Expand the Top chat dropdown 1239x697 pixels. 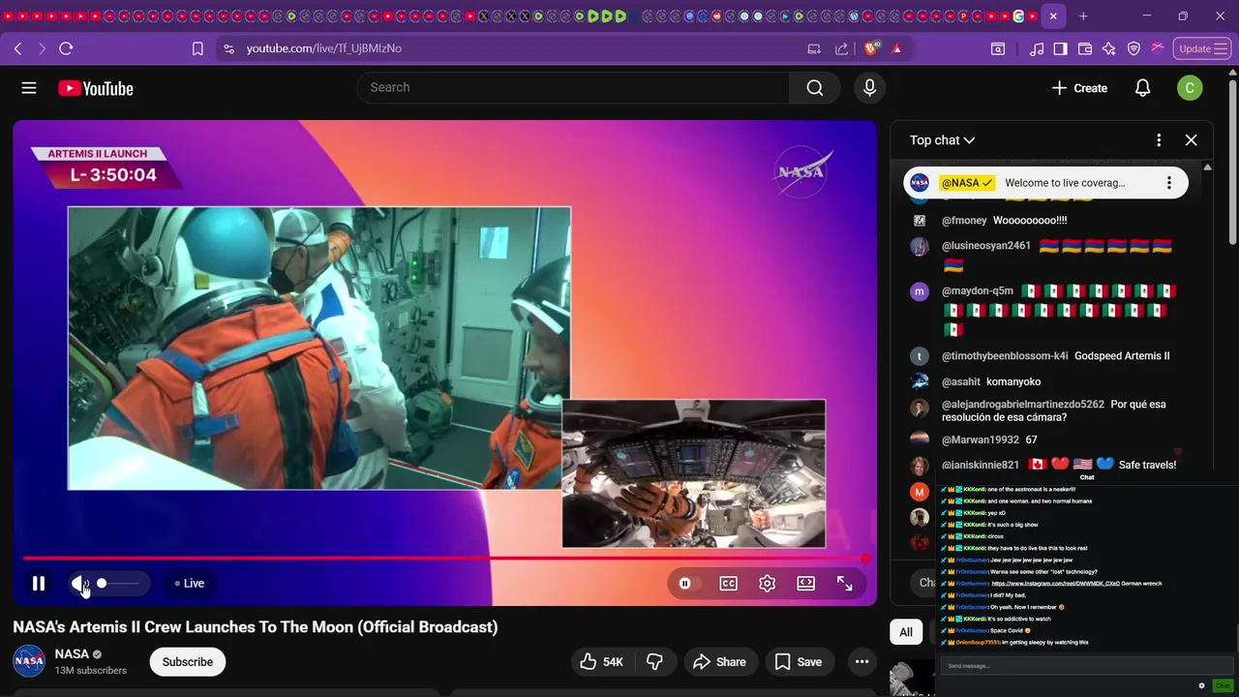point(942,140)
